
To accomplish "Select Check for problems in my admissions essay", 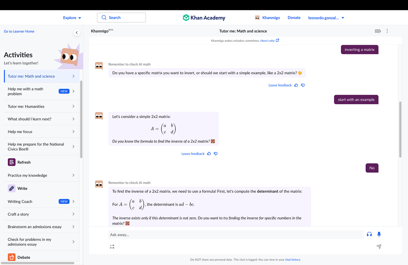I will point(41,242).
